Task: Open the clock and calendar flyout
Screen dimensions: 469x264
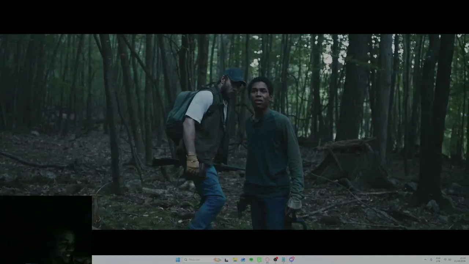Action: (460, 260)
